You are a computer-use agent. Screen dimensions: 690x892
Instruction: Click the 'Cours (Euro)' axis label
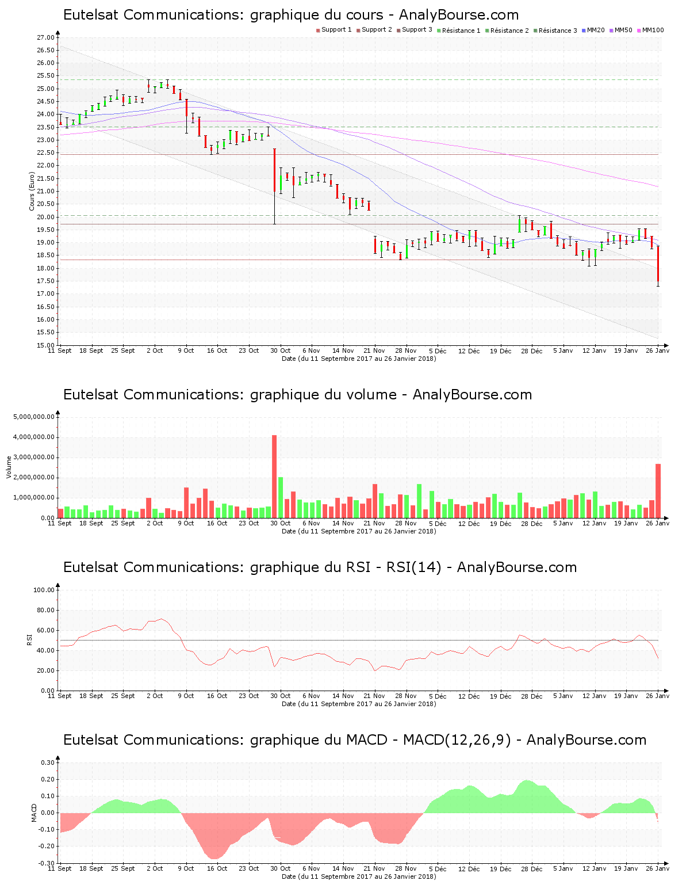(x=32, y=191)
